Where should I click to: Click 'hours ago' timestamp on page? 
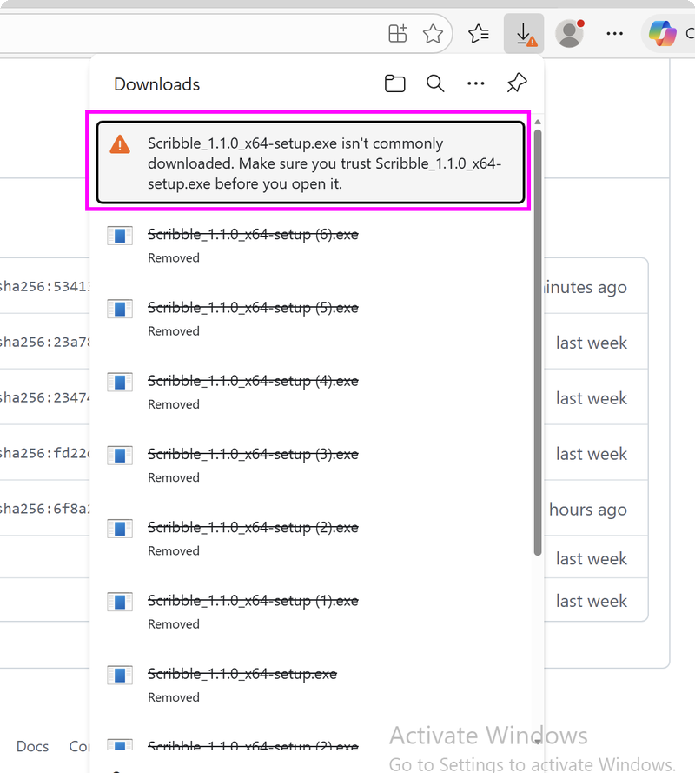tap(588, 510)
